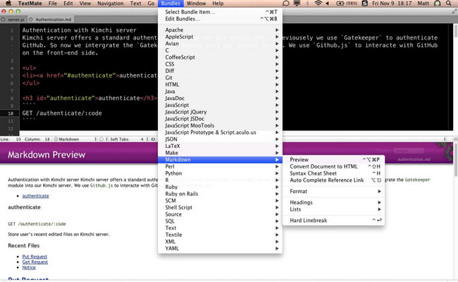
Task: Choose Select Bundle Item… menu entry
Action: click(x=192, y=12)
